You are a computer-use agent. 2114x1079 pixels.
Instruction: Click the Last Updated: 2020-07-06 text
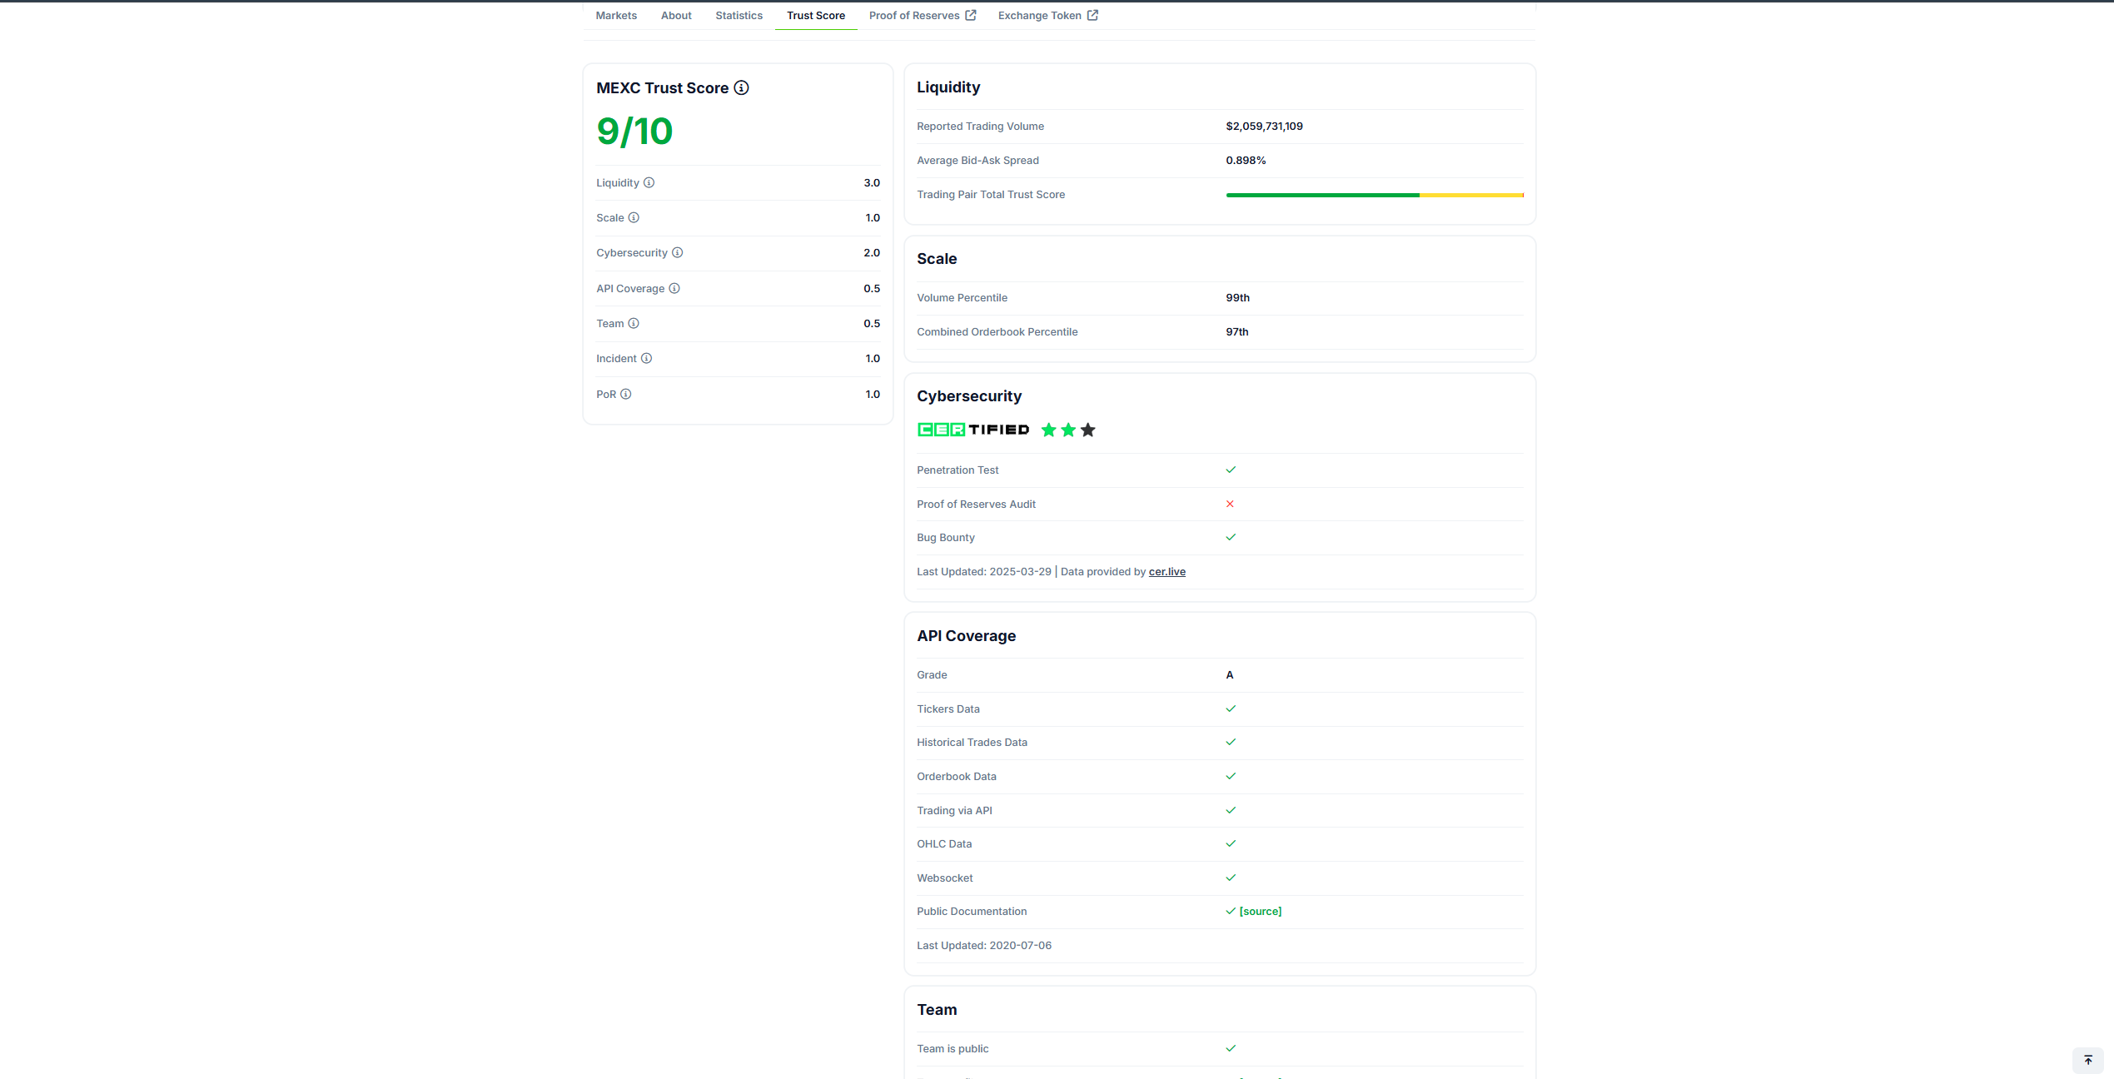click(x=984, y=945)
